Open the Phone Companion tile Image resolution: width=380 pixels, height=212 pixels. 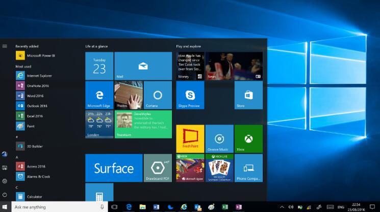[x=248, y=168]
